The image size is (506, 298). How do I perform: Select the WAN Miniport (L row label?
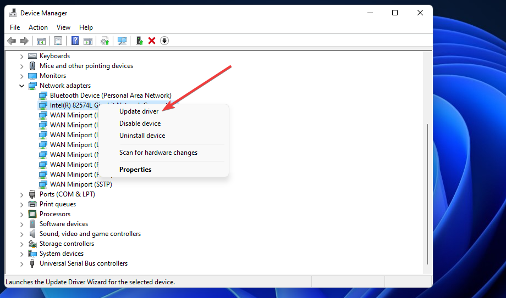pos(74,145)
